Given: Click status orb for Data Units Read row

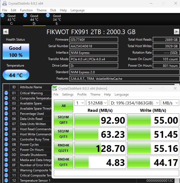Looking at the screenshot, I should click(6, 119).
